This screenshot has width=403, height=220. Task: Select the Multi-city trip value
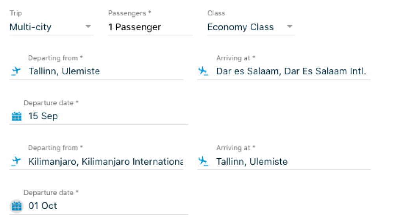click(x=31, y=27)
